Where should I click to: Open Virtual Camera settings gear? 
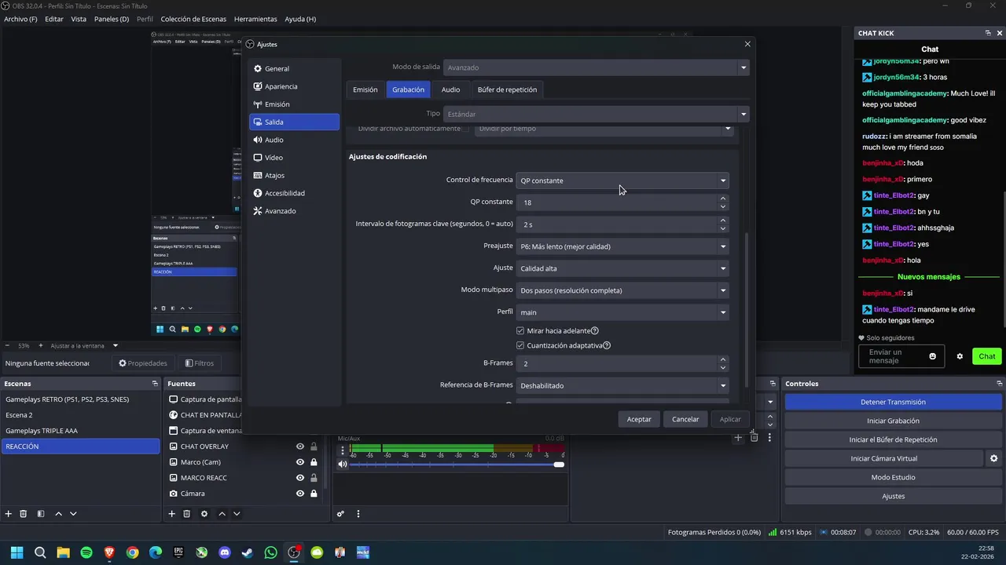click(993, 458)
